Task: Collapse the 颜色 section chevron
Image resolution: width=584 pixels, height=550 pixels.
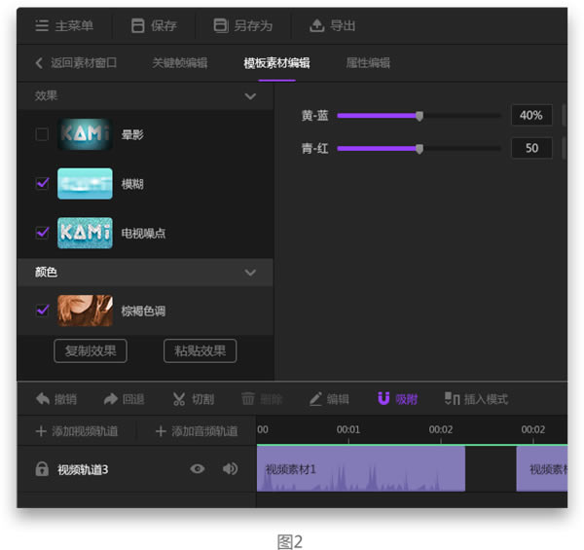Action: (x=250, y=273)
